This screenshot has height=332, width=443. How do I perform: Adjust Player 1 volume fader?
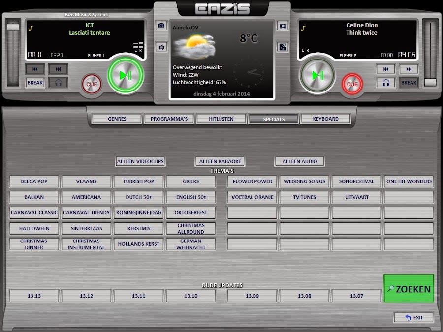point(13,28)
